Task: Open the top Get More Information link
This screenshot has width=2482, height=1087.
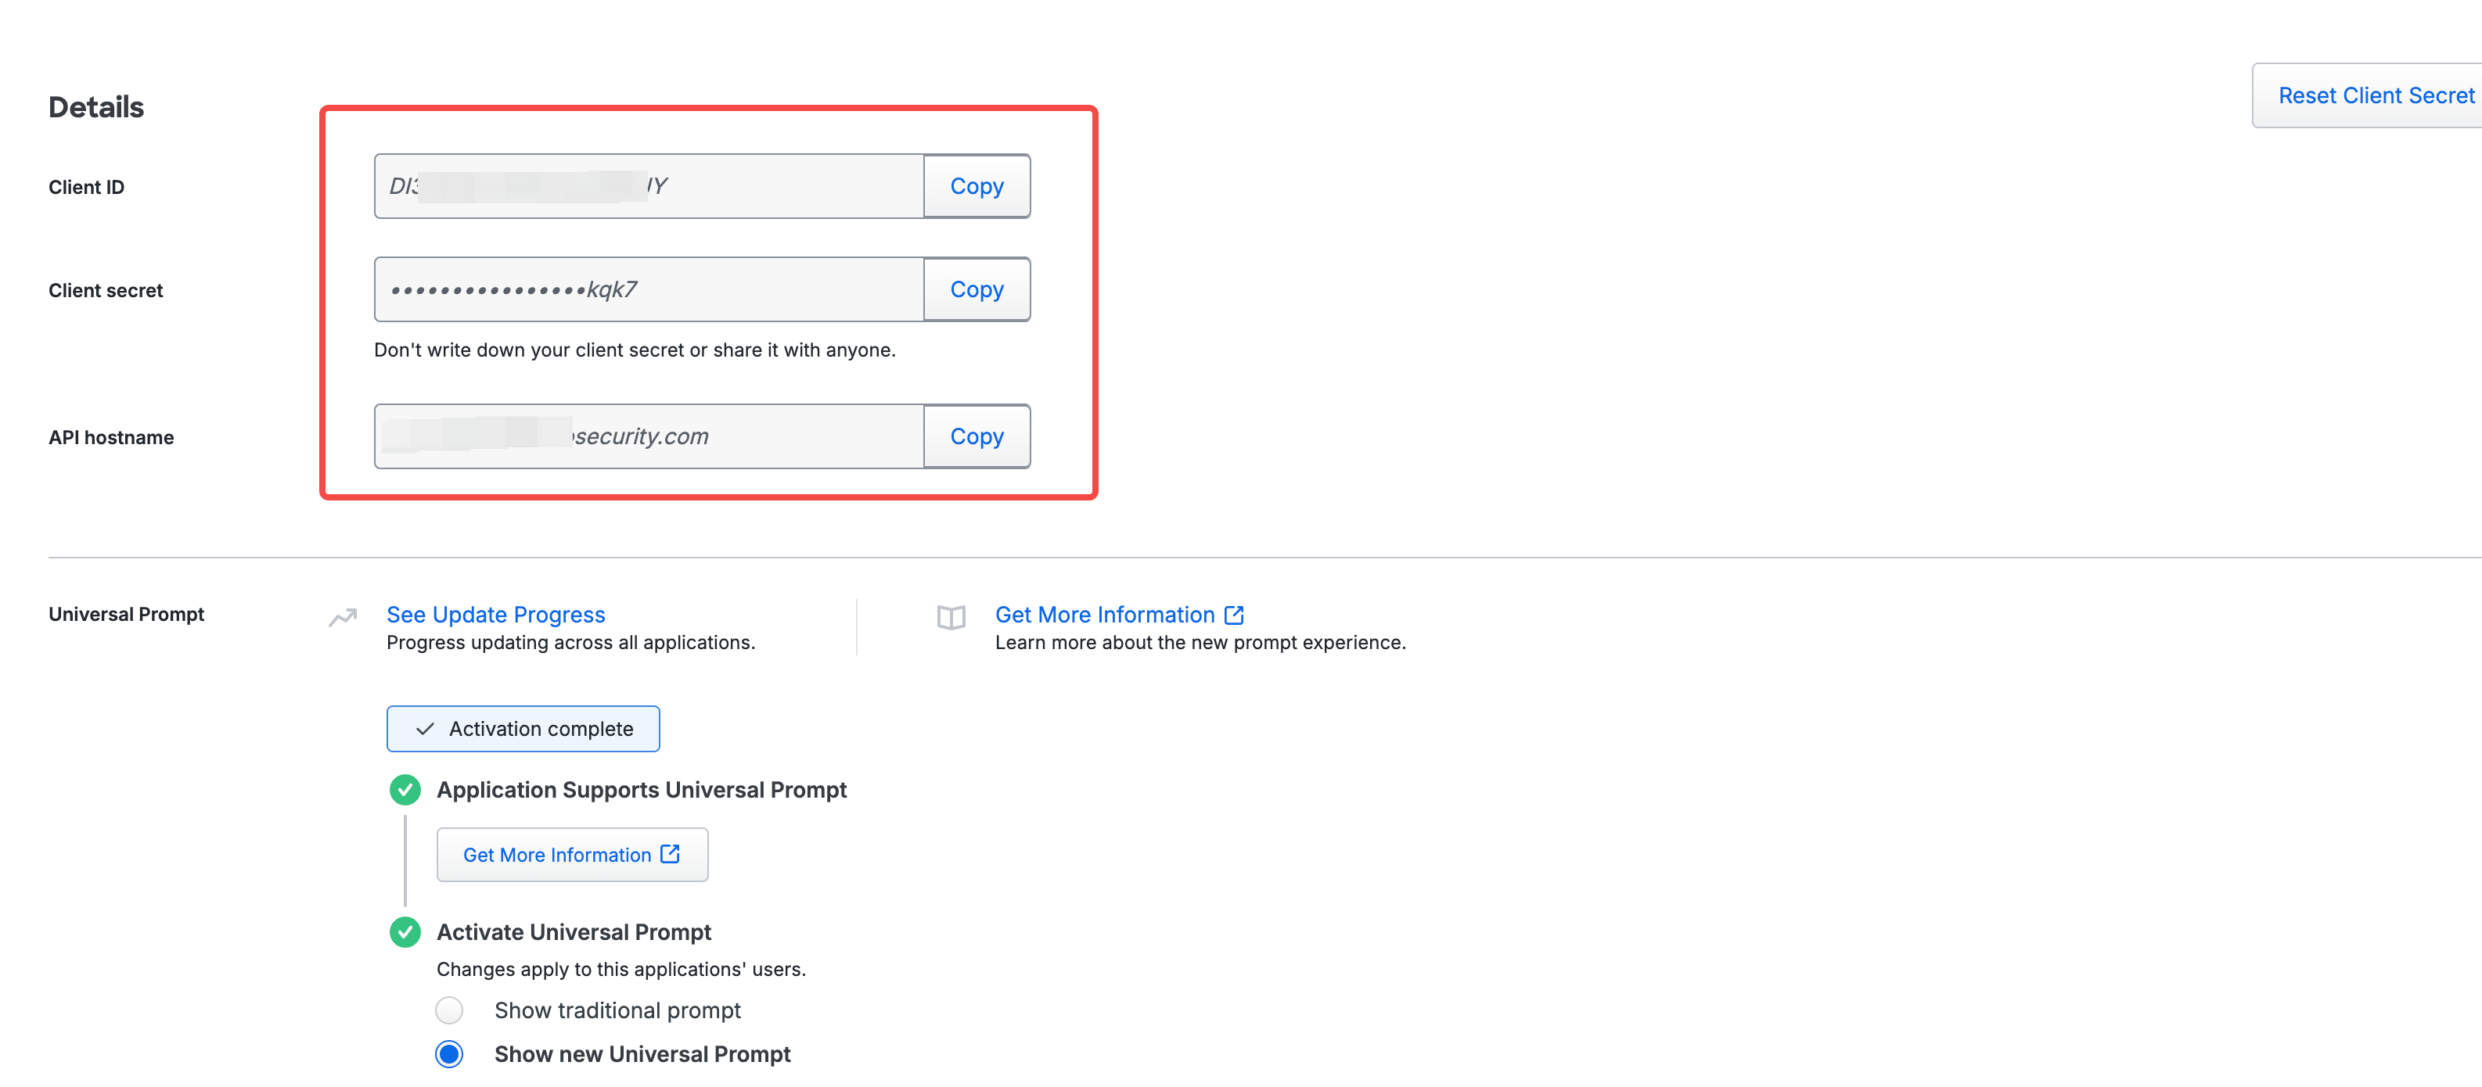Action: (1104, 614)
